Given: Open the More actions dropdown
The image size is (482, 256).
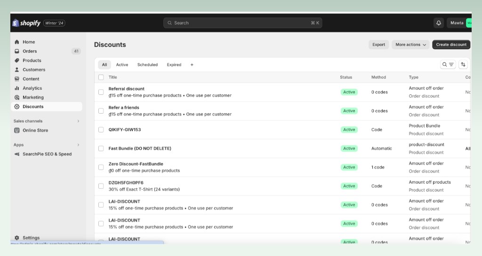Looking at the screenshot, I should [410, 45].
